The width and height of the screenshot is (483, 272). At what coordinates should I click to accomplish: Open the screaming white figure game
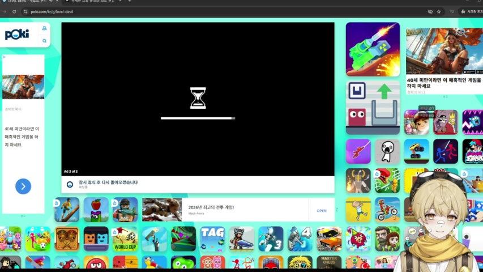pos(387,151)
